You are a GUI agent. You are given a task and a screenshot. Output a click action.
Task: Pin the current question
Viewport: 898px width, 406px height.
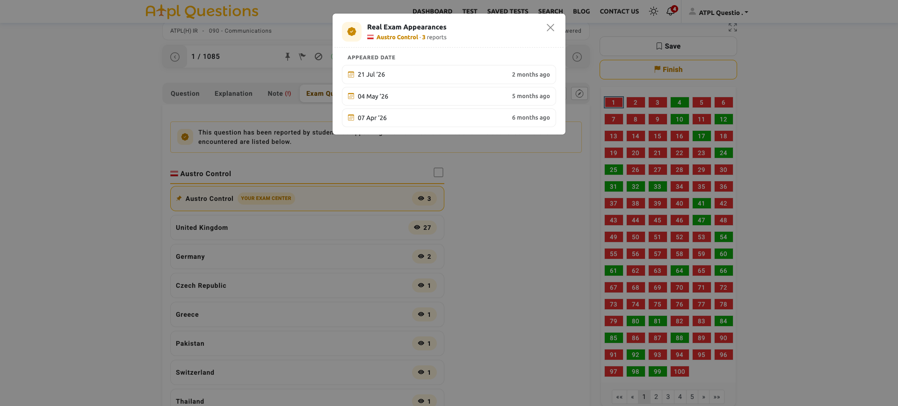click(x=288, y=57)
